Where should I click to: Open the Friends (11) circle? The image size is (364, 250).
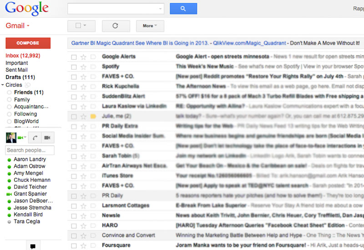point(29,92)
